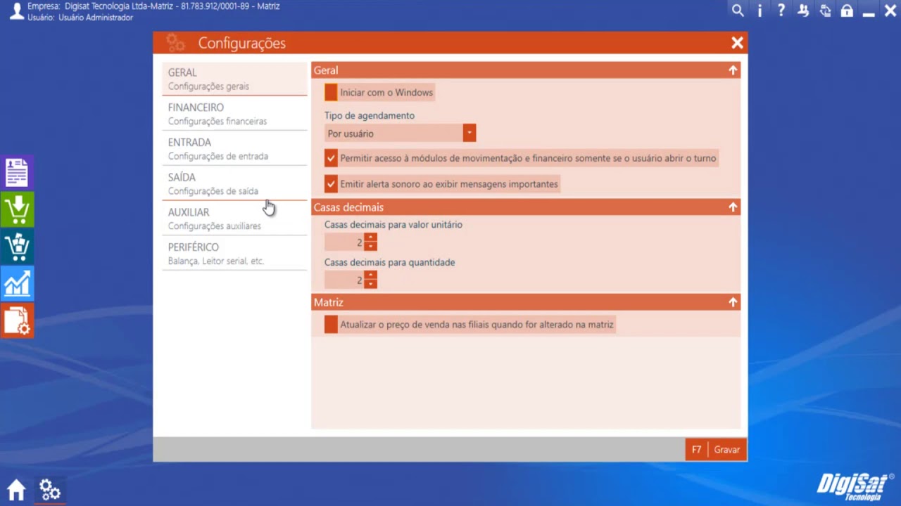
Task: Select the PERIFÉRICO settings tab
Action: [234, 254]
